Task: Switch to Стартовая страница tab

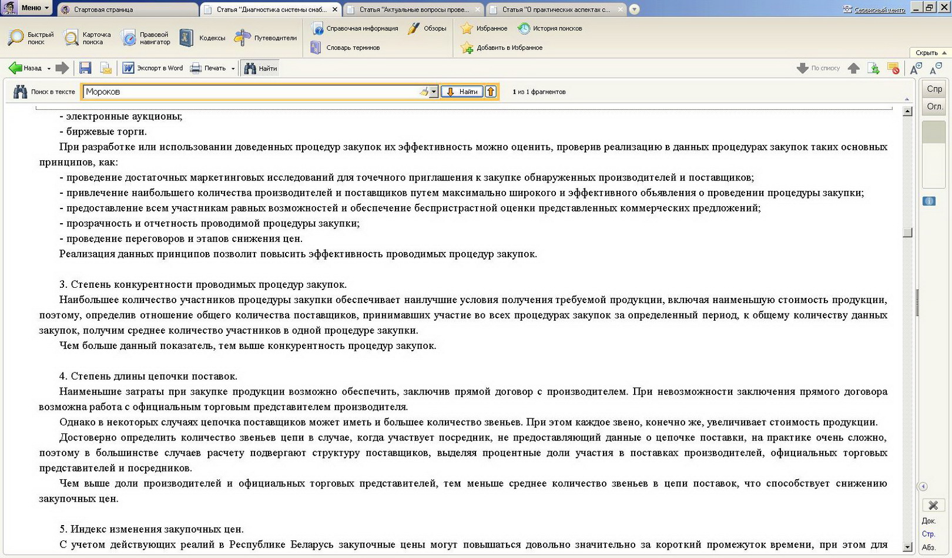Action: click(x=129, y=9)
